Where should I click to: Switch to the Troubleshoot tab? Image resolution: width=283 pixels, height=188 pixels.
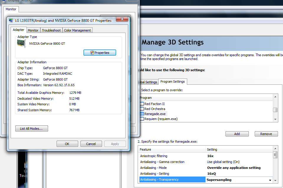coord(51,30)
